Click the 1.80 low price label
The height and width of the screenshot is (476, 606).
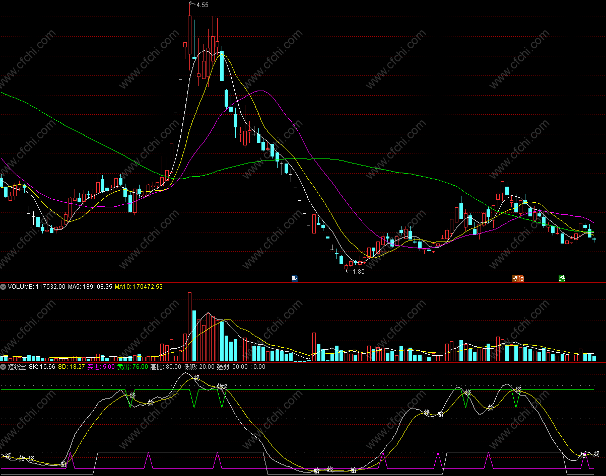[358, 272]
